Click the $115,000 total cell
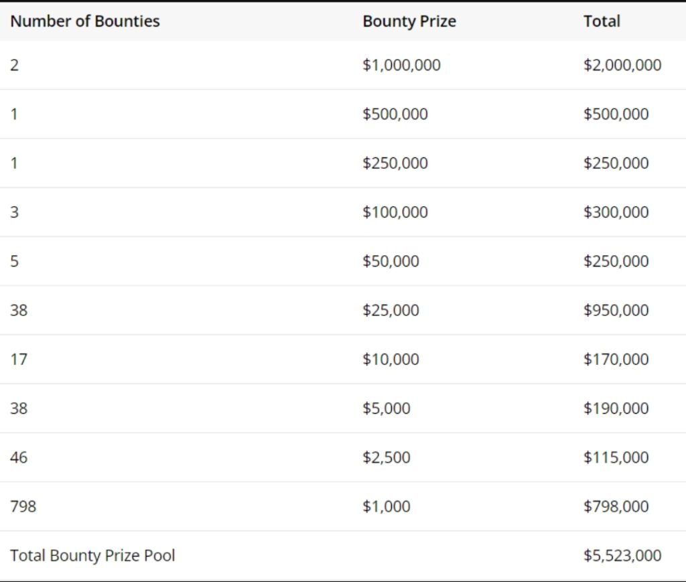The height and width of the screenshot is (582, 686). tap(616, 458)
